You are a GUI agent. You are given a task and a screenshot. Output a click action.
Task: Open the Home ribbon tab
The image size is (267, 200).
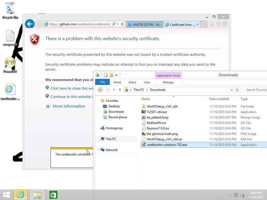coord(117,82)
